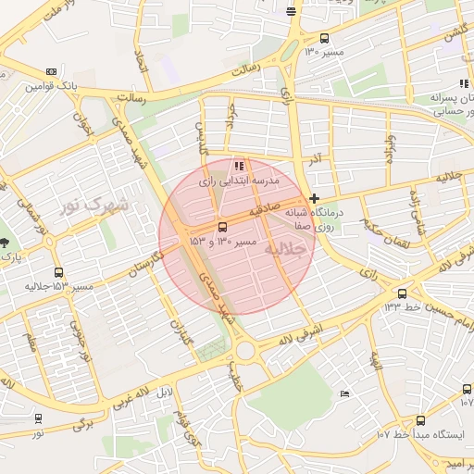Click the bus stop icon for مسیر ۱۳۰

[324, 39]
